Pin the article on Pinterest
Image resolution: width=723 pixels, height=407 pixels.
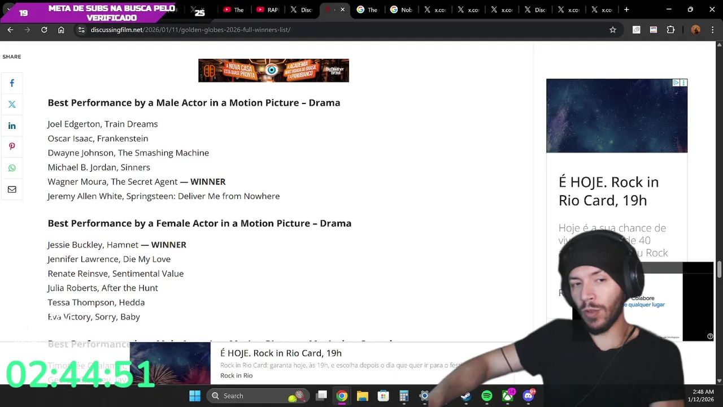pos(12,146)
